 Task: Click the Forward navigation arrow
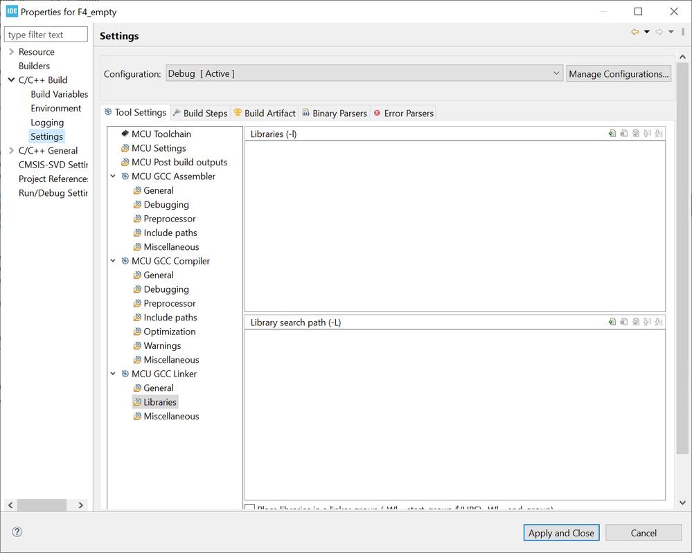(659, 32)
